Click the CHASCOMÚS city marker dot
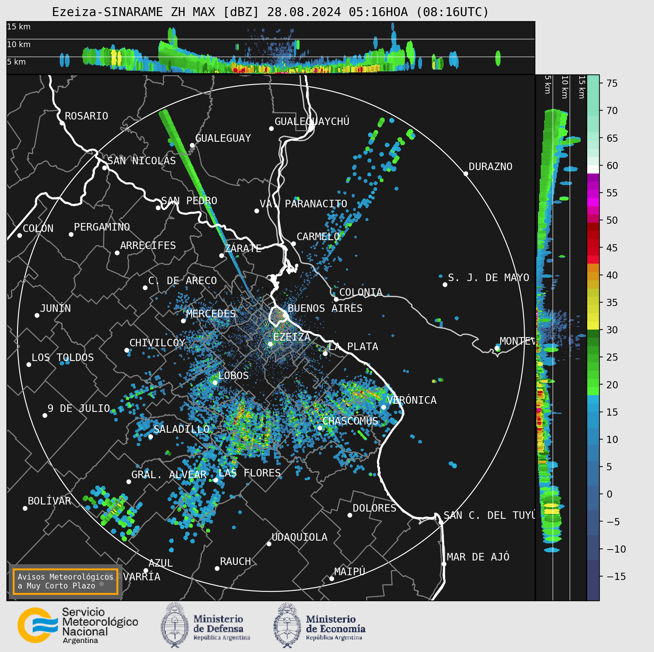This screenshot has height=652, width=654. coord(320,428)
